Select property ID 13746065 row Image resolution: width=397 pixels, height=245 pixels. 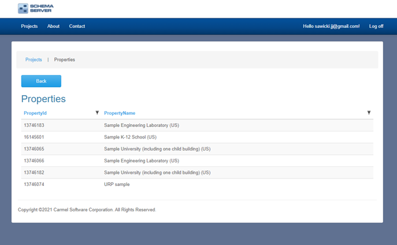click(197, 149)
